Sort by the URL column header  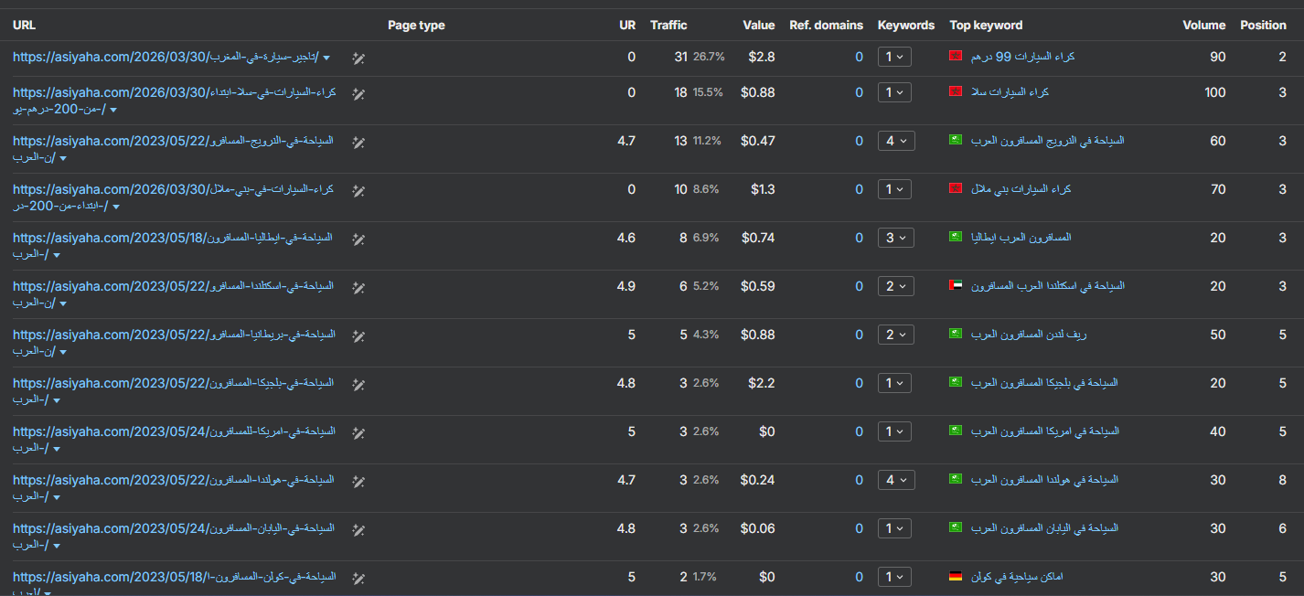(x=24, y=26)
